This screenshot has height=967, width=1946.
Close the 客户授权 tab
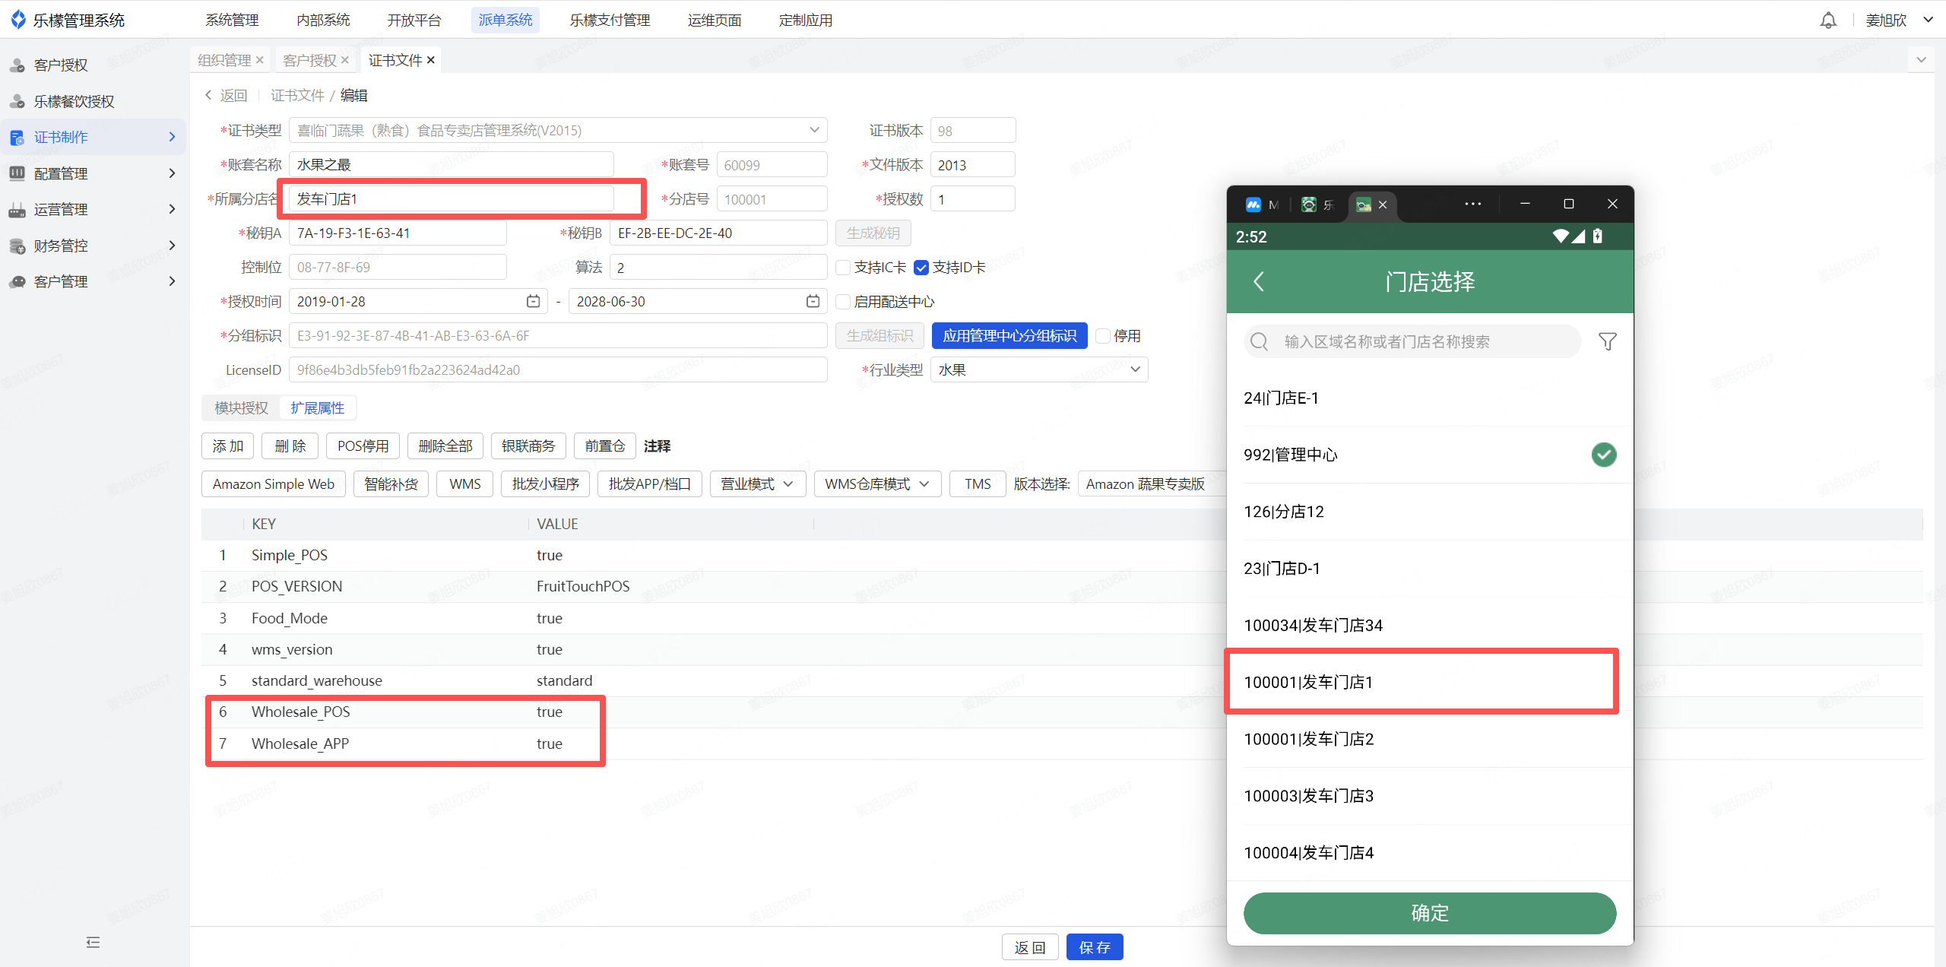[x=345, y=60]
